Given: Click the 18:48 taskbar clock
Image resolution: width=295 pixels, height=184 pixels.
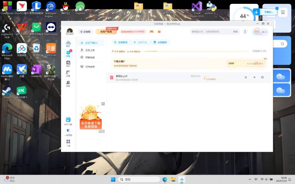Looking at the screenshot, I should [x=281, y=179].
